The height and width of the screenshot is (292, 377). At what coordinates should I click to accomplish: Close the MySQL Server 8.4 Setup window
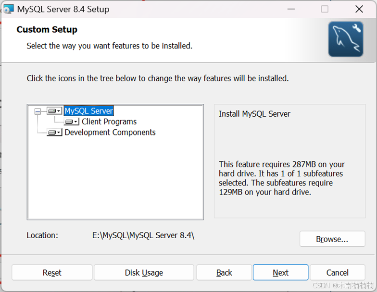coord(359,9)
